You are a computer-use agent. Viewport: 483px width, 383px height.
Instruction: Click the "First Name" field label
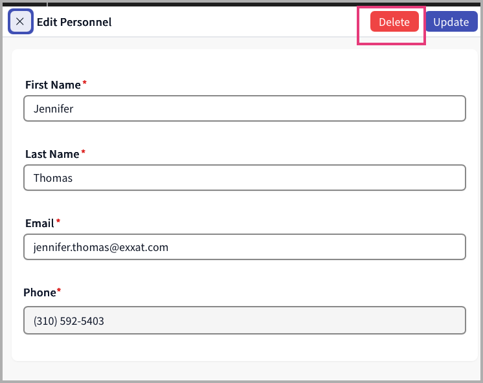52,85
